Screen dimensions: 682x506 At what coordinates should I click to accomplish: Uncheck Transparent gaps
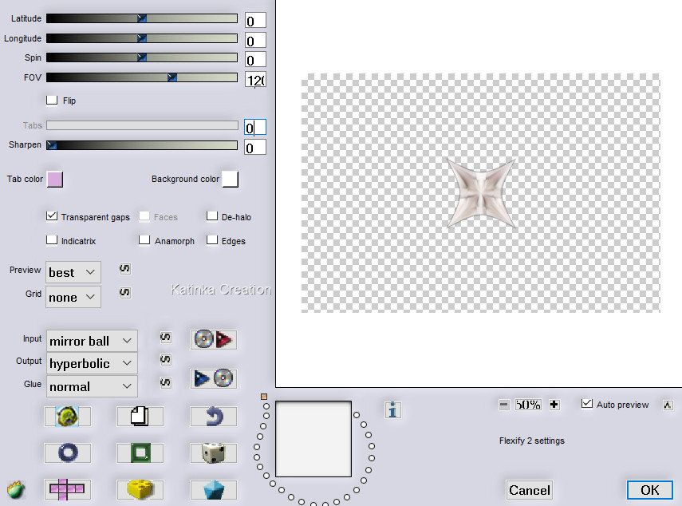(x=52, y=215)
